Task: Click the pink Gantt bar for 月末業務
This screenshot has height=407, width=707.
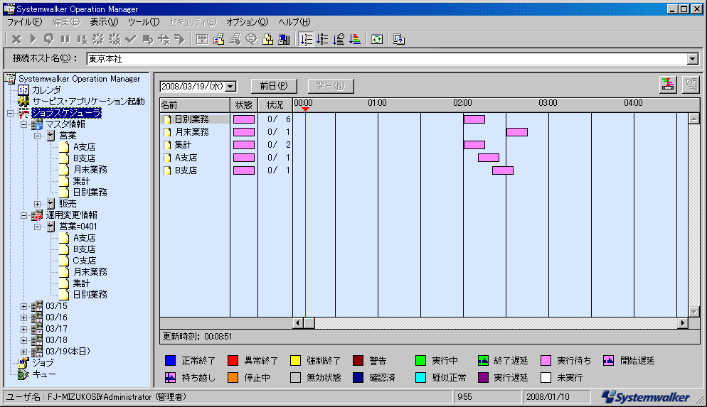Action: pos(516,132)
